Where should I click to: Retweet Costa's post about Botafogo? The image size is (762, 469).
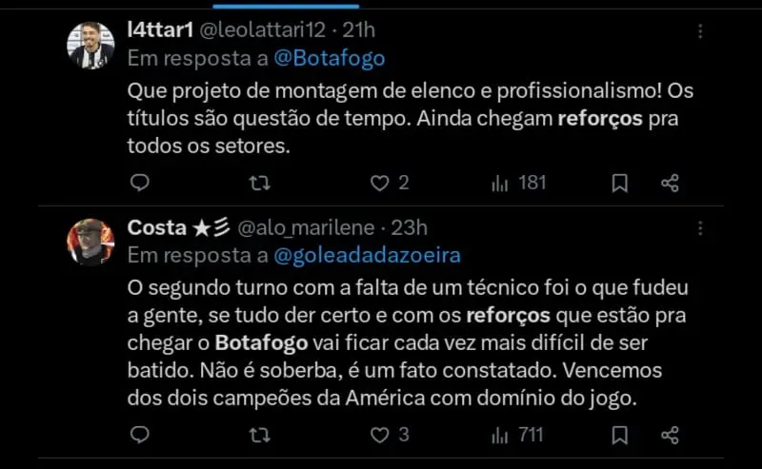click(x=258, y=435)
